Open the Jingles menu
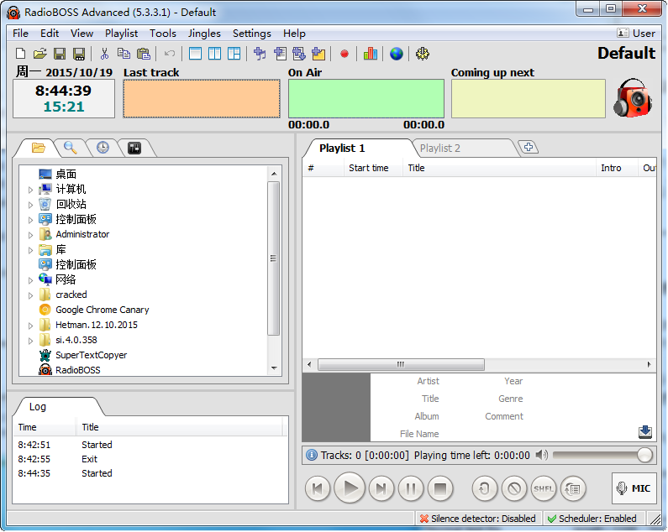Screen dimensions: 668x532 pyautogui.click(x=204, y=34)
